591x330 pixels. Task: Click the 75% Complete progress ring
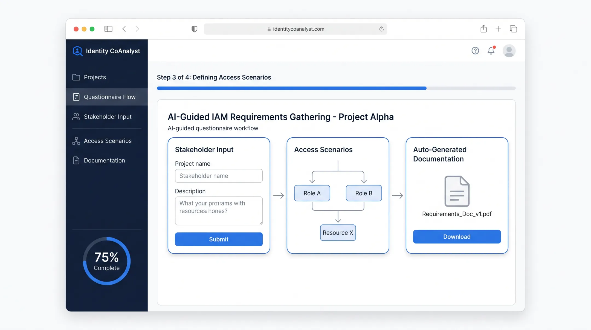pos(107,261)
